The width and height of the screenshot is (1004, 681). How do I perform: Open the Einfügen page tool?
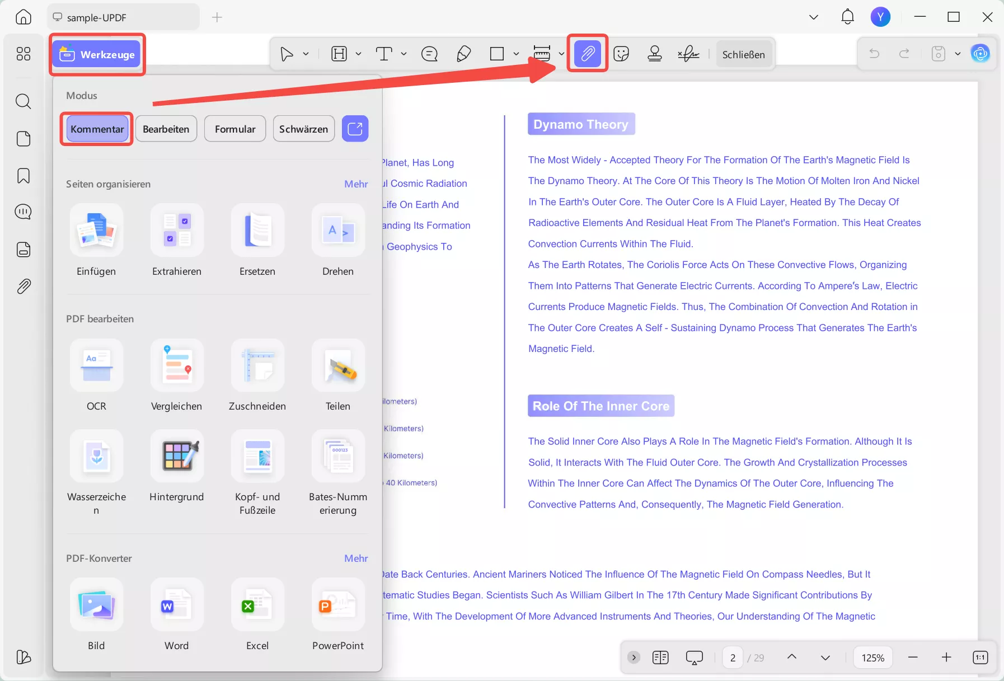coord(96,241)
